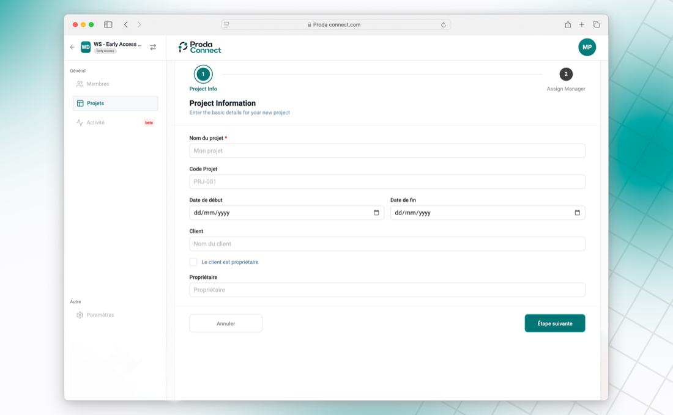This screenshot has height=415, width=673.
Task: Click the Safari address bar
Action: 336,25
